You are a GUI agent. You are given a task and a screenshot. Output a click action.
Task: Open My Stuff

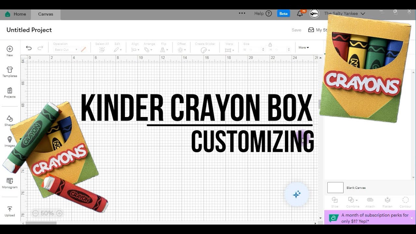pos(317,30)
